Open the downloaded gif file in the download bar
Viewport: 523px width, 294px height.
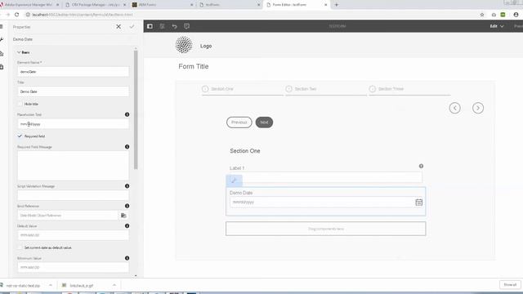click(82, 285)
